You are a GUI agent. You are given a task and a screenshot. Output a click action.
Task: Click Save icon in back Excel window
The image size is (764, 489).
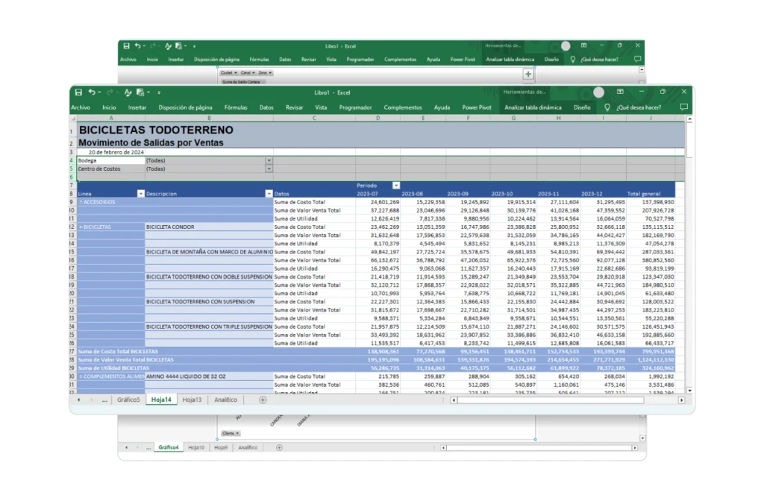[x=126, y=45]
